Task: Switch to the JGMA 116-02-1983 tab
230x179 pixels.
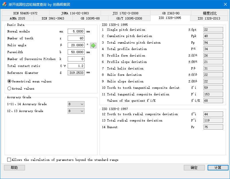Action: pos(75,13)
